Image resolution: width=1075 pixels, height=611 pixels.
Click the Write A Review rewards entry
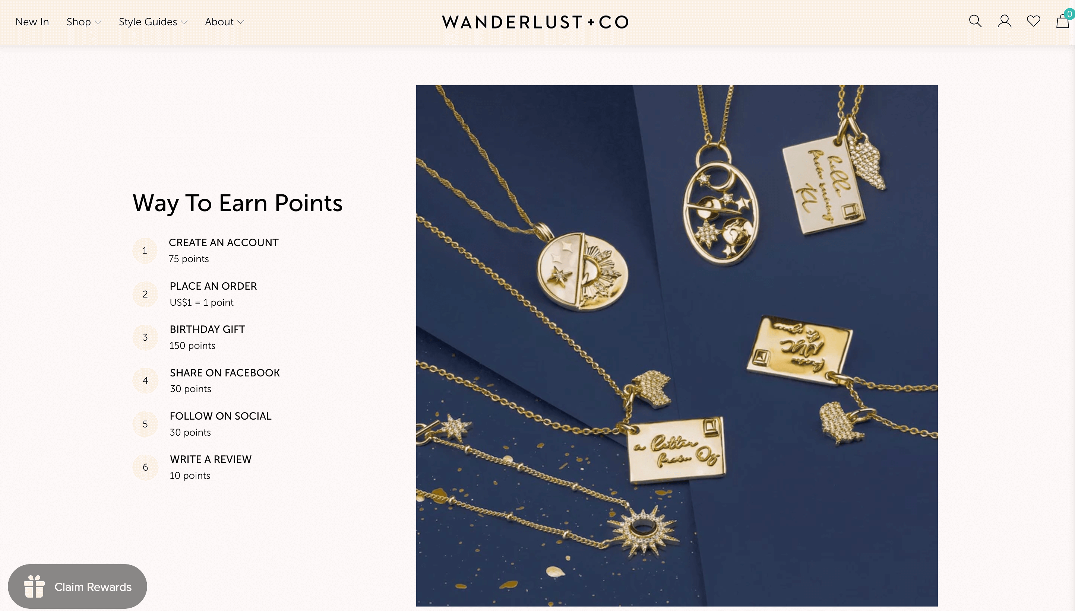coord(211,467)
